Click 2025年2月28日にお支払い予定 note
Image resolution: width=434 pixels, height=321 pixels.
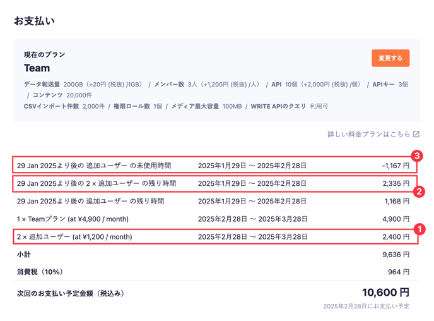pos(366,306)
